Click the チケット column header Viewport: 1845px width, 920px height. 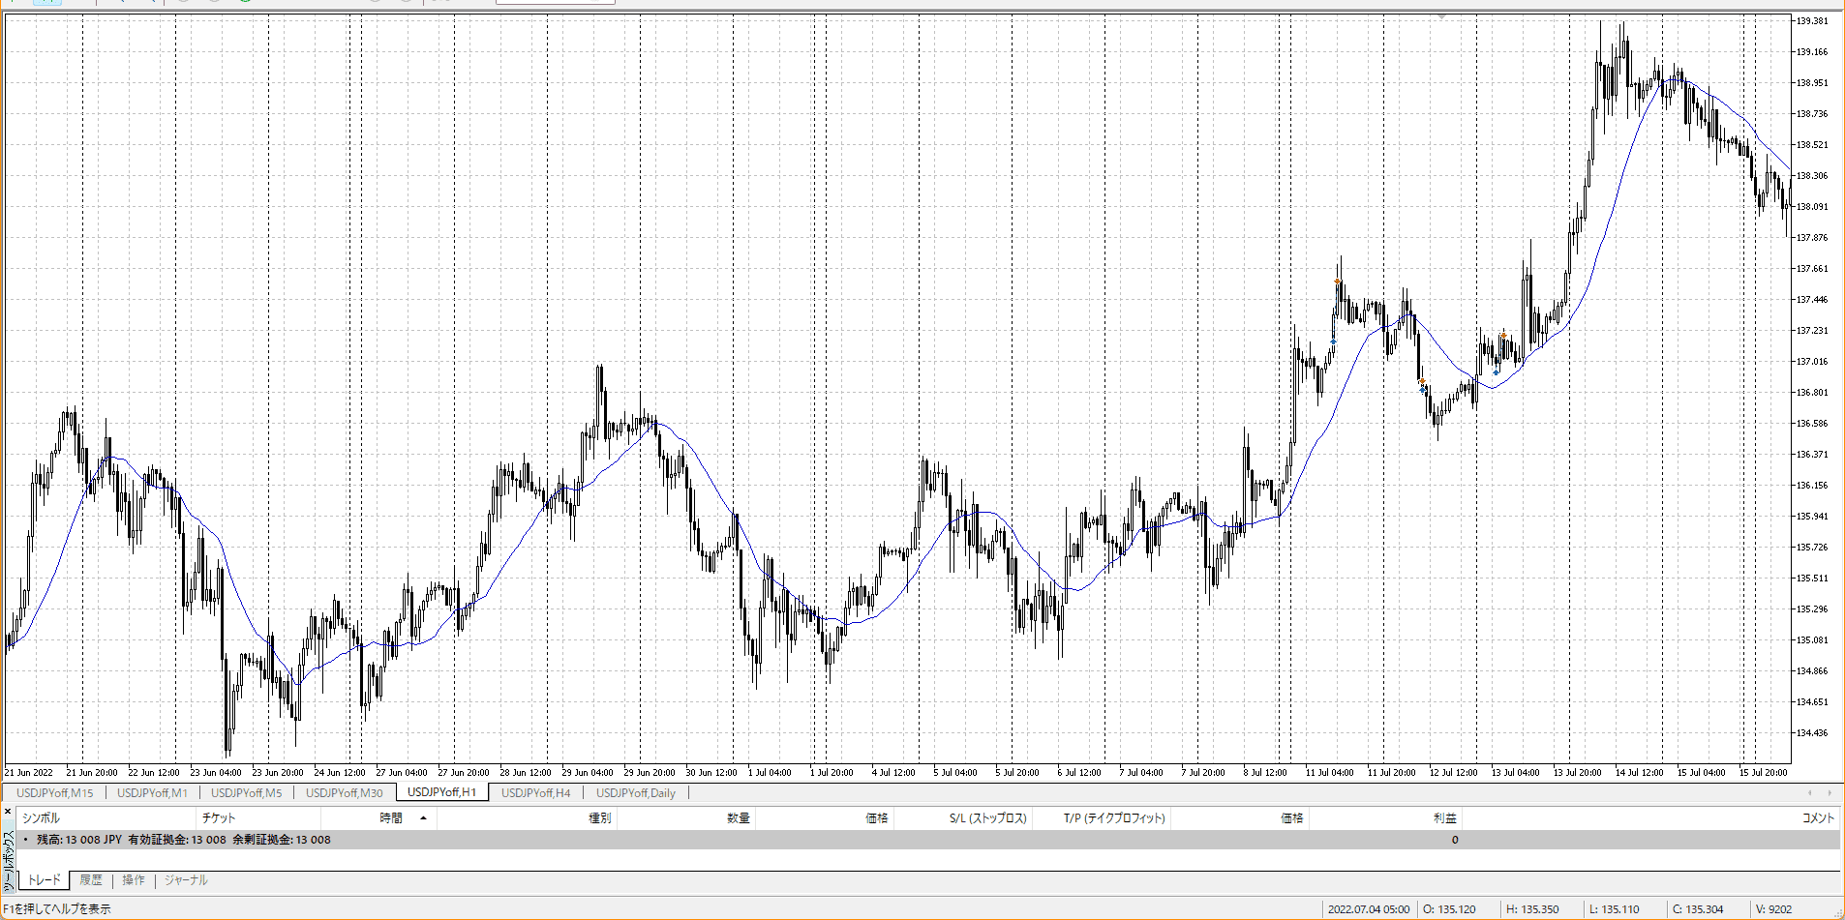coord(219,818)
